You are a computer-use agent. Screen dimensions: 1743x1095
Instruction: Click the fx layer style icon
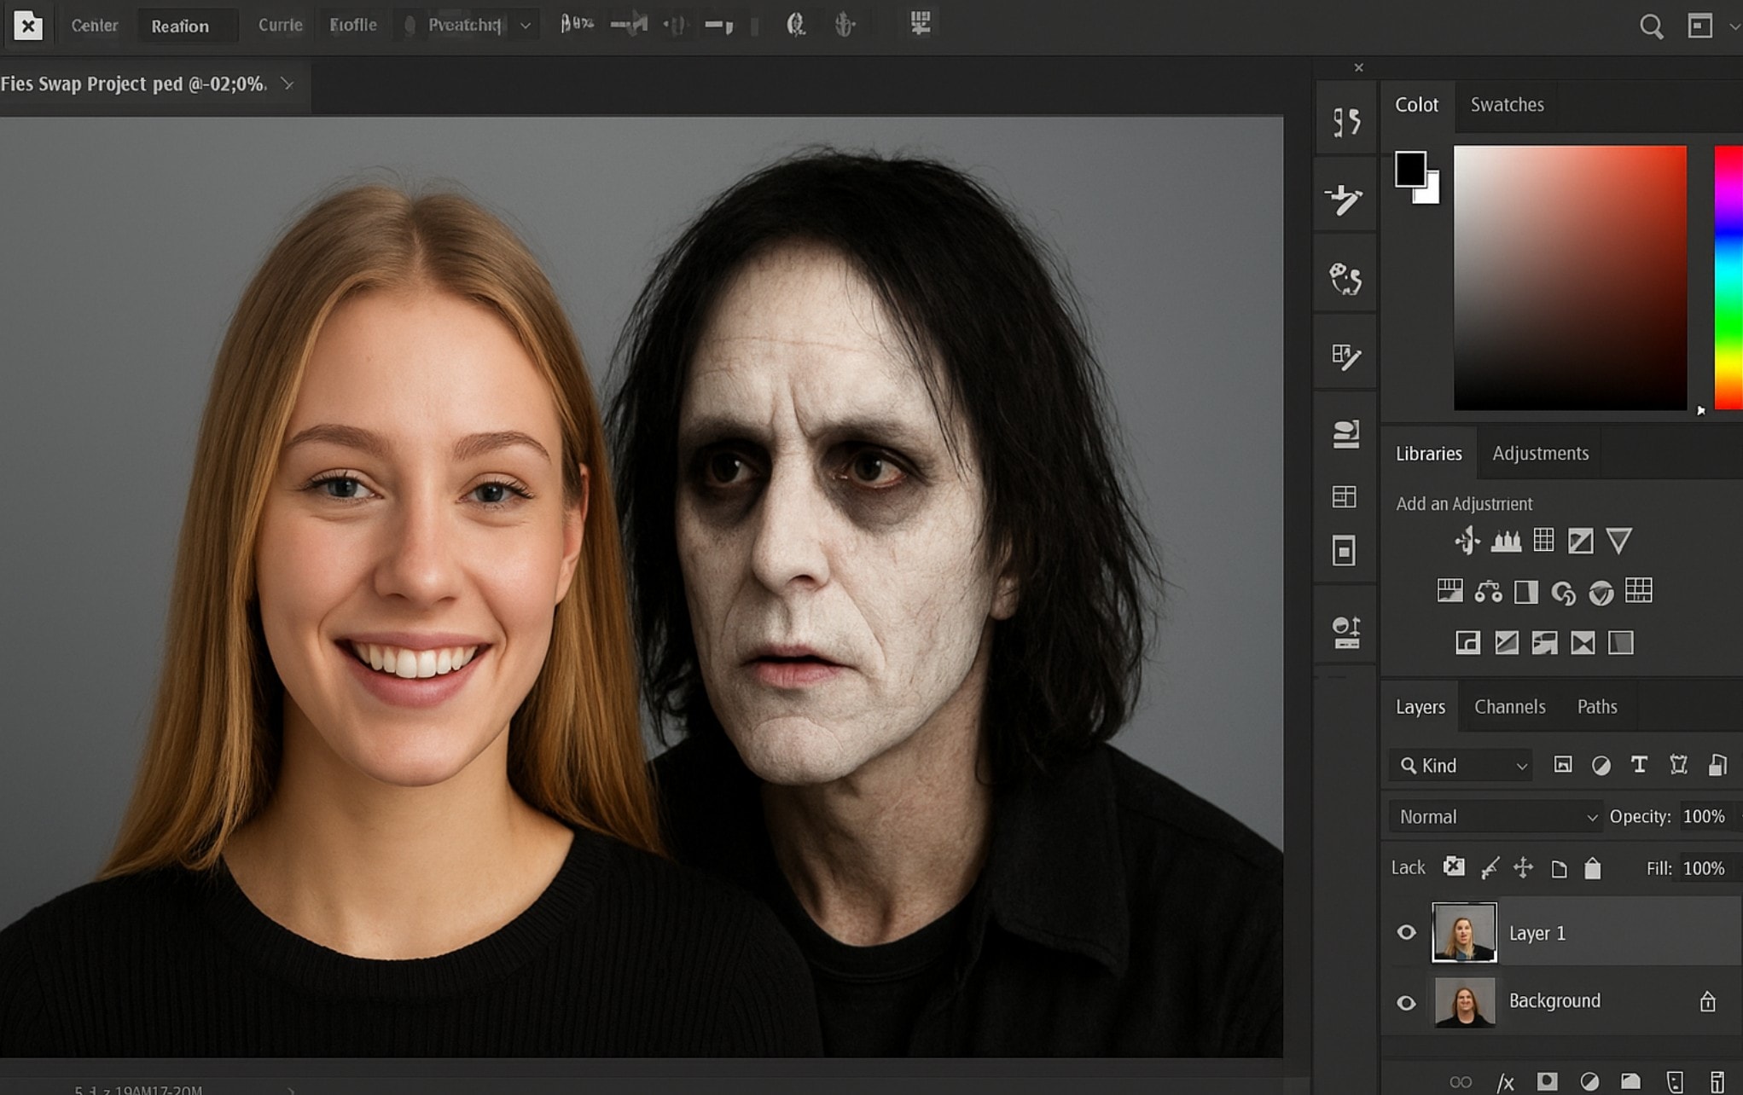pyautogui.click(x=1506, y=1082)
